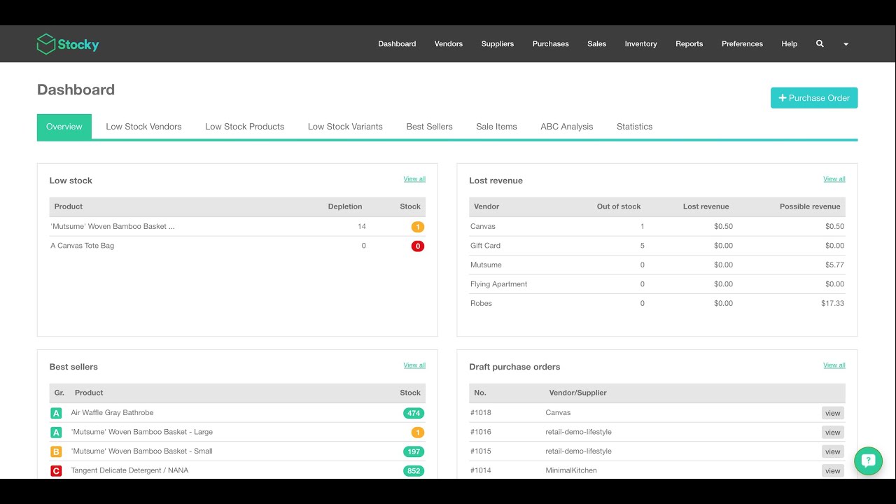Viewport: 896px width, 504px height.
Task: View draft purchase order #1015
Action: pyautogui.click(x=833, y=451)
